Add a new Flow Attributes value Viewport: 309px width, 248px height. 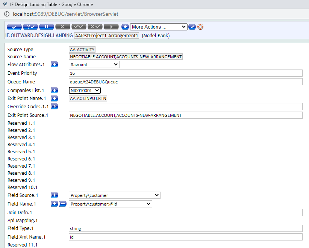55,65
